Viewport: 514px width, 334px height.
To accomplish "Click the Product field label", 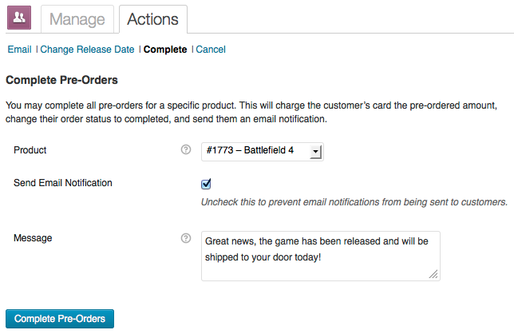I will click(30, 150).
